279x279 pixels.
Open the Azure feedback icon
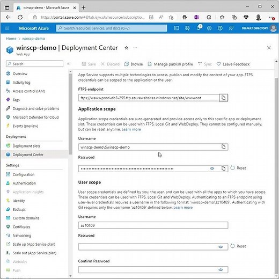click(x=231, y=28)
